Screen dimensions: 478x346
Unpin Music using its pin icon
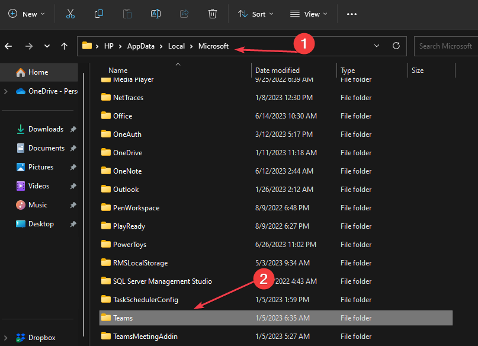73,205
